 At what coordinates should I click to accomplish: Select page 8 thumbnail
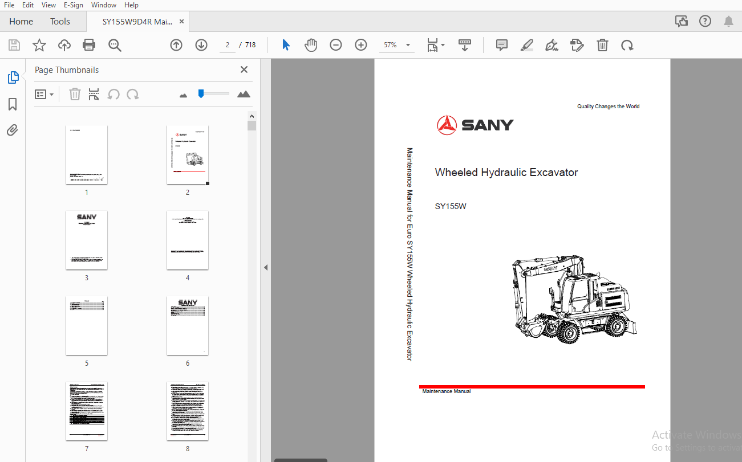pyautogui.click(x=188, y=411)
